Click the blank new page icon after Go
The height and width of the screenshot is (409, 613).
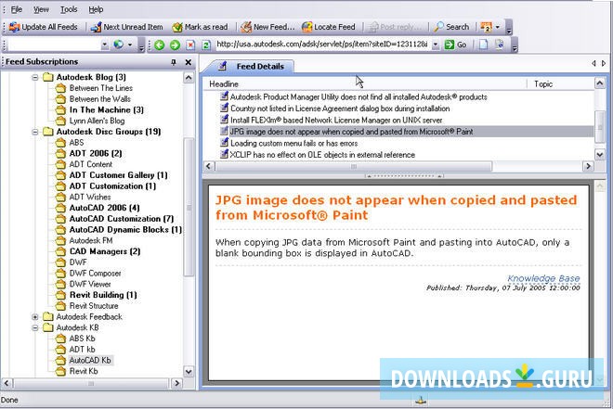point(484,45)
